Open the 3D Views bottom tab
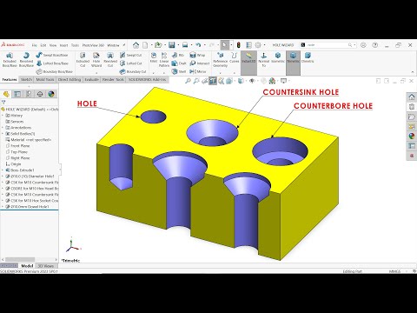The image size is (417, 313). 46,265
